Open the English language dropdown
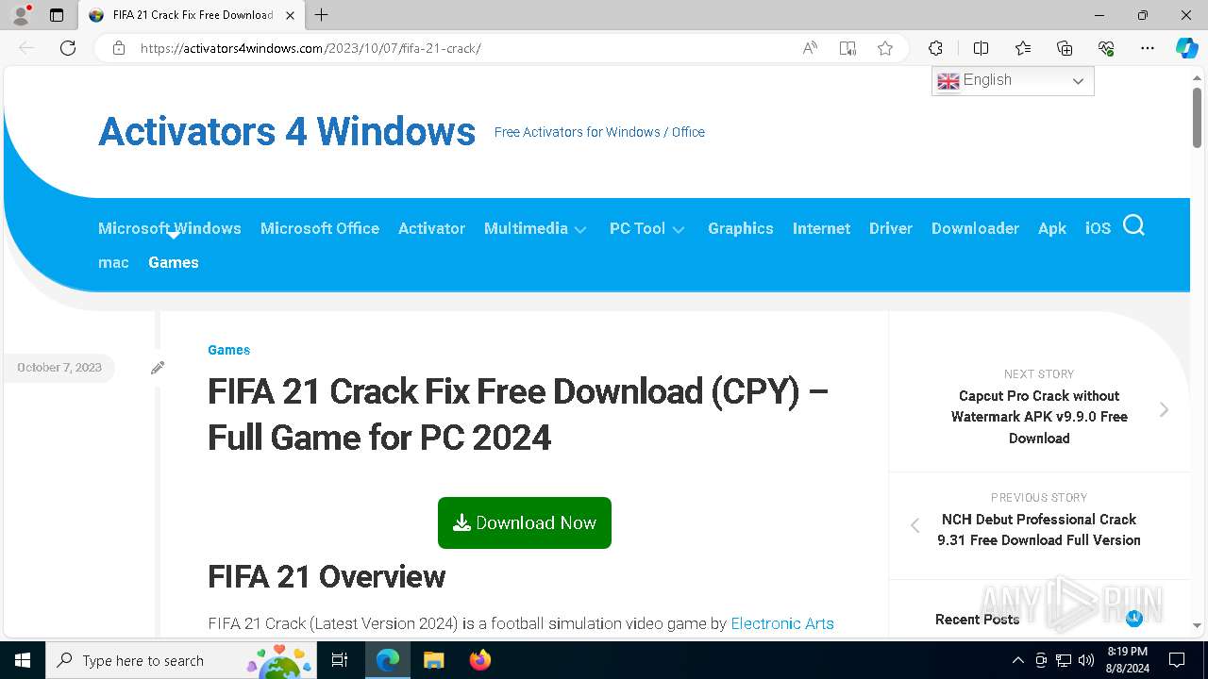Image resolution: width=1208 pixels, height=679 pixels. (1013, 81)
